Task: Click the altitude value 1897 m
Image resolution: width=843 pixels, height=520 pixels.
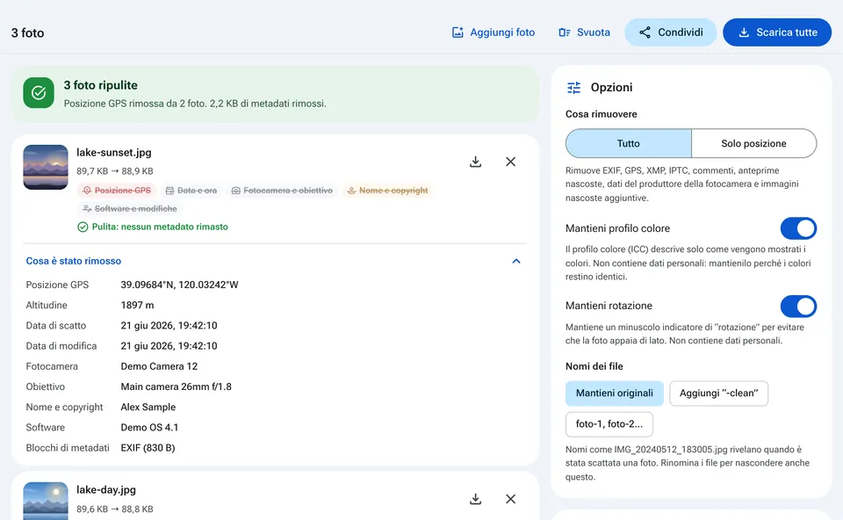Action: (137, 306)
